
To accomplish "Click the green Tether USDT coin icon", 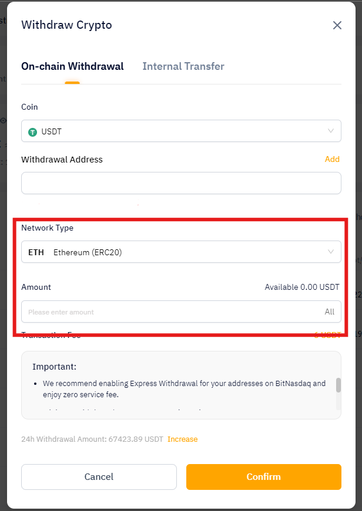I will (33, 131).
